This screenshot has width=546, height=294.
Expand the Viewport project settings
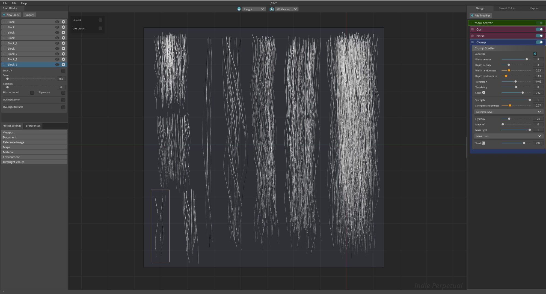(x=34, y=133)
